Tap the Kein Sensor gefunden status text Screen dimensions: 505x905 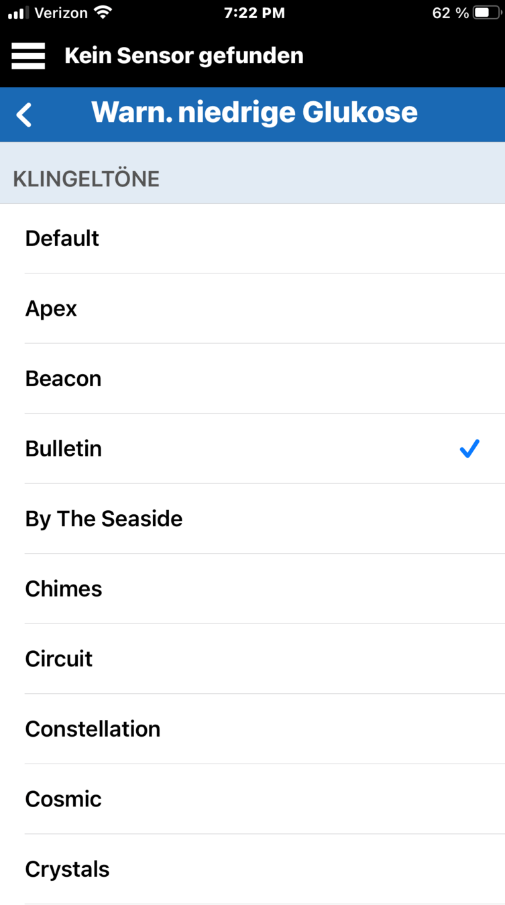184,56
